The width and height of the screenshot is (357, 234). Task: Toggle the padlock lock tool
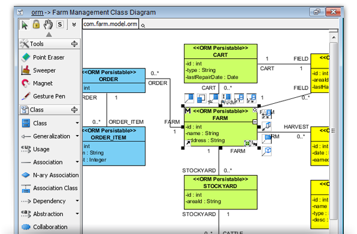36,24
